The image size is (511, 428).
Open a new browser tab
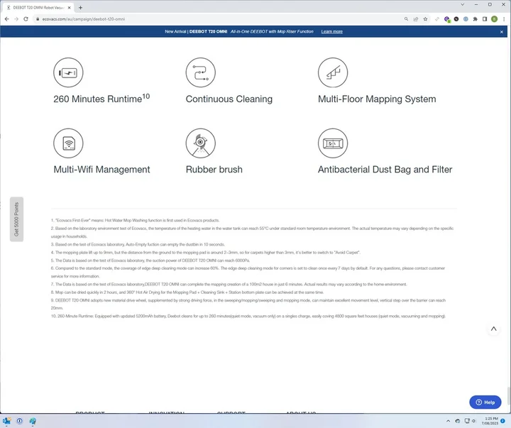coord(80,7)
